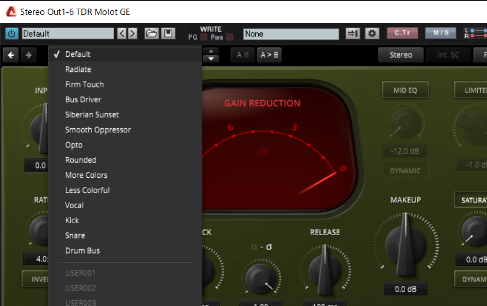
Task: Click the MAKEUP gain knob
Action: coord(406,245)
